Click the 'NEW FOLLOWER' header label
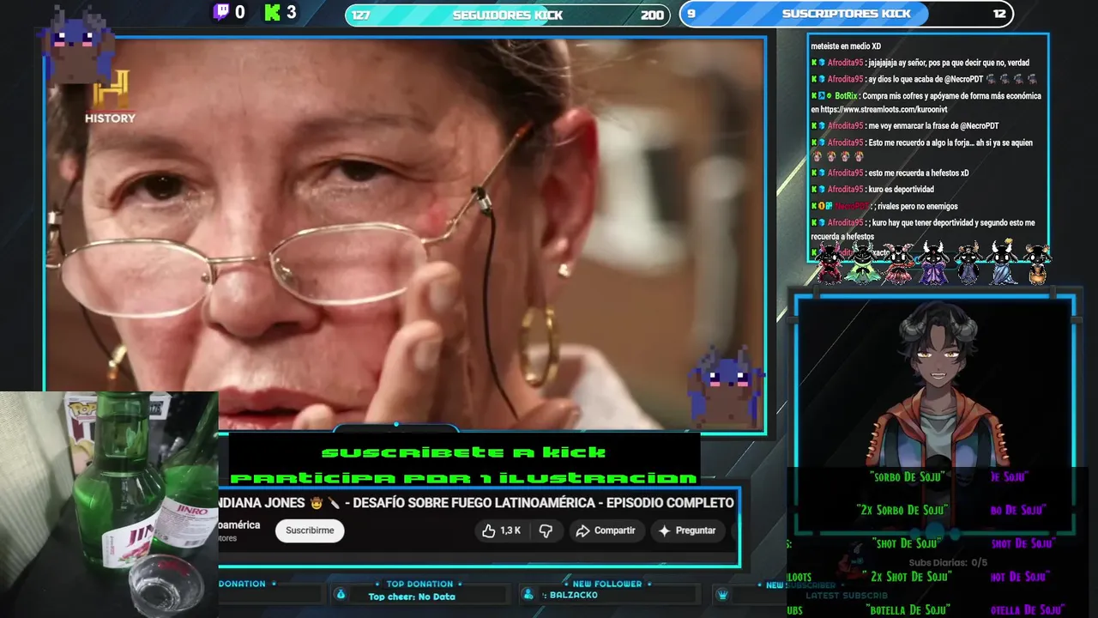1098x618 pixels. (x=607, y=584)
